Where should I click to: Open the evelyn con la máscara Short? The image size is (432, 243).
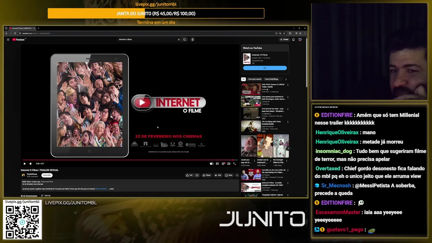(x=265, y=146)
